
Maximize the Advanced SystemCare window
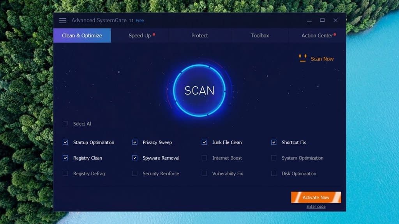coord(322,20)
